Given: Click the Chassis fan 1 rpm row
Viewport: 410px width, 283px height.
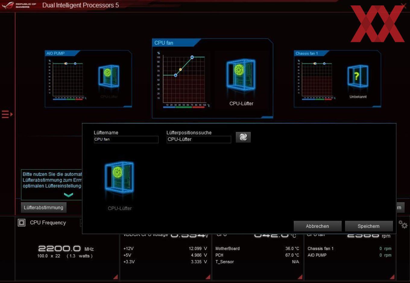Looking at the screenshot, I should (x=349, y=249).
